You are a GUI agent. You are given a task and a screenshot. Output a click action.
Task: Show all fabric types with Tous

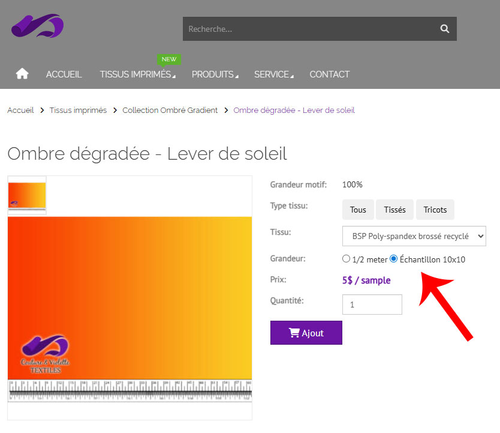pos(358,210)
